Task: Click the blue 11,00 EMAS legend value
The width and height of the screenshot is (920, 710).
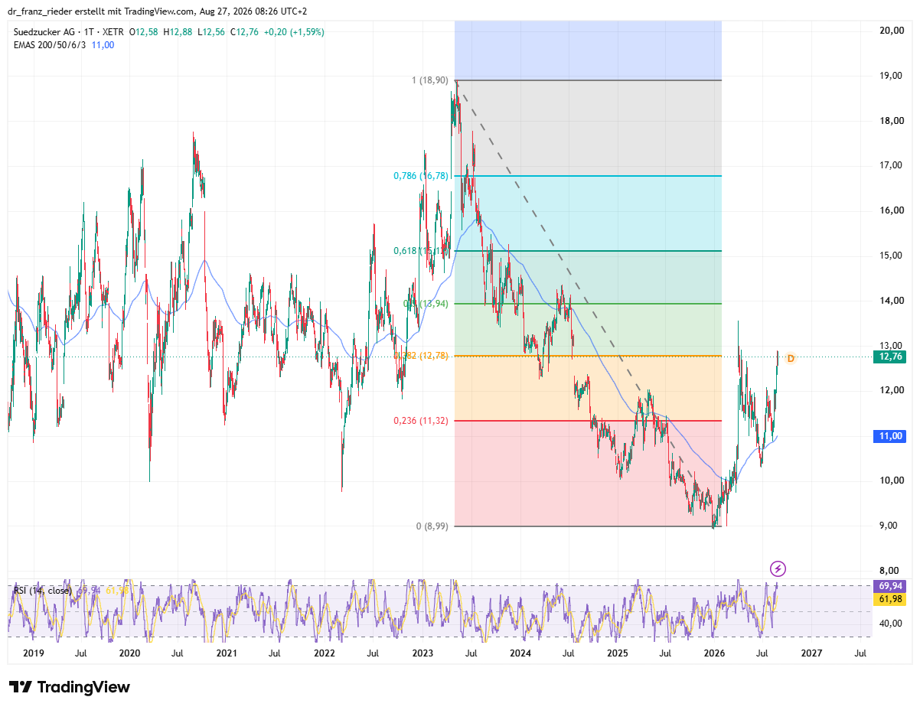Action: coord(103,45)
